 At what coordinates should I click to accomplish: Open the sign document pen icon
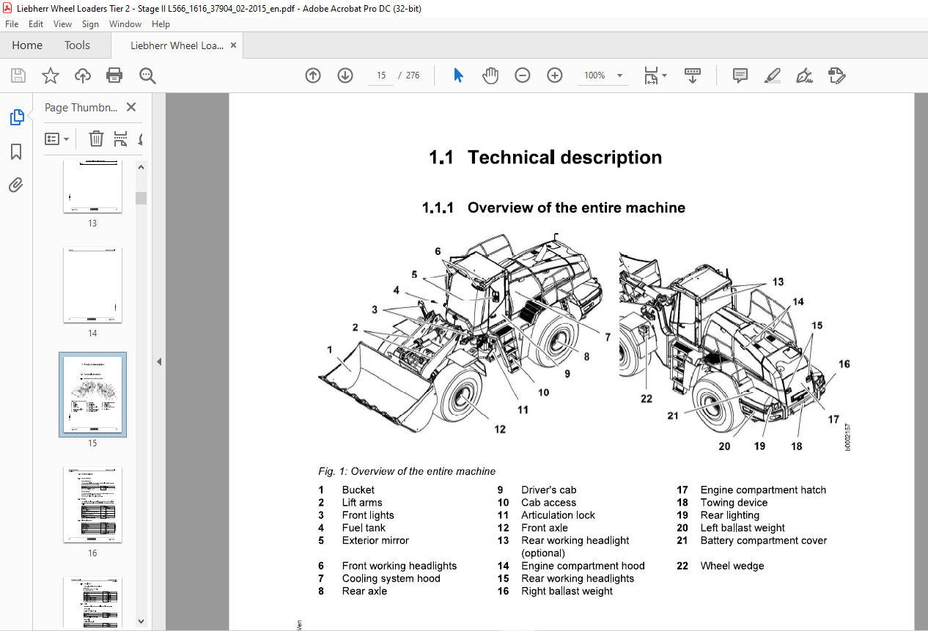tap(805, 75)
